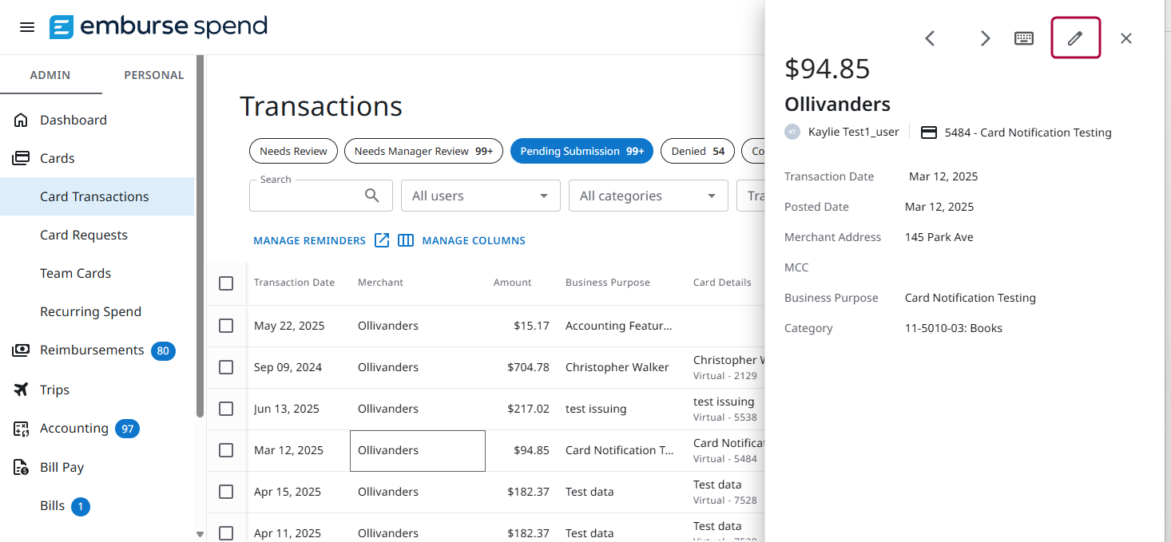
Task: Open keyboard shortcuts icon in panel
Action: coord(1023,38)
